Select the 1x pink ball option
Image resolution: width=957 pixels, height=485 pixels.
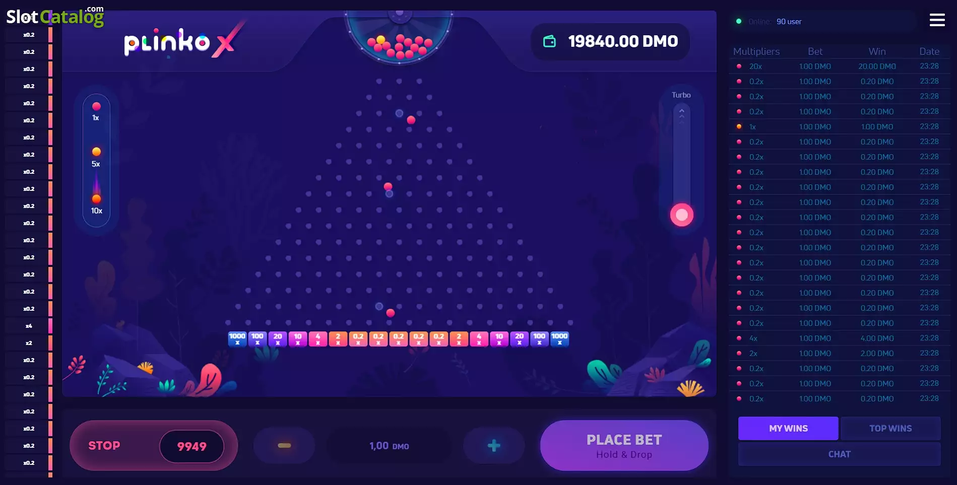tap(96, 111)
